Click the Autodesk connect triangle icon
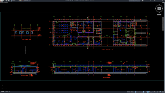Viewport: 165px width, 93px height. 152,1
